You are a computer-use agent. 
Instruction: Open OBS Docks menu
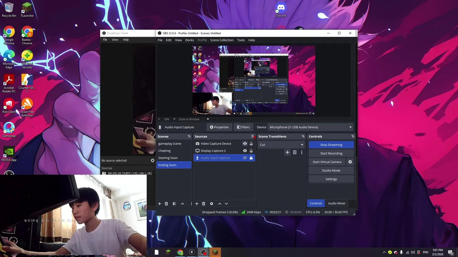(x=189, y=40)
